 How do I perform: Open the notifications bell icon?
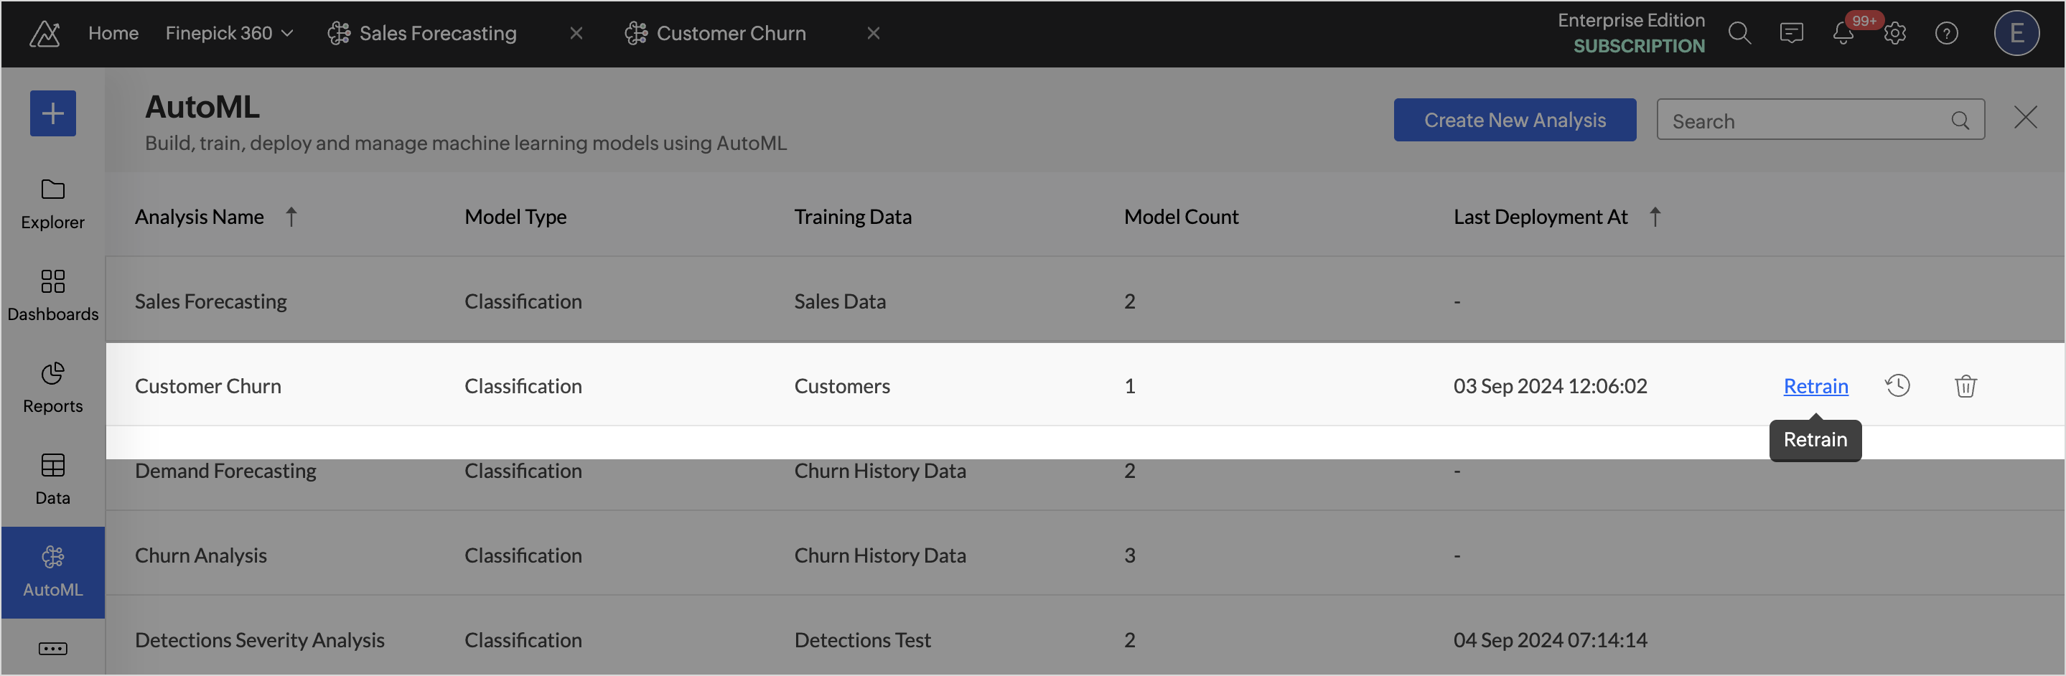coord(1843,33)
